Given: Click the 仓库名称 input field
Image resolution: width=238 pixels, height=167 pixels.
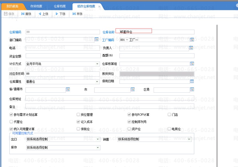Looking at the screenshot, I should tap(157, 32).
